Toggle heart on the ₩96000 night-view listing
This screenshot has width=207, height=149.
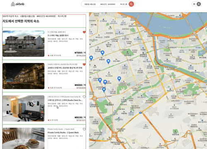coord(84,65)
